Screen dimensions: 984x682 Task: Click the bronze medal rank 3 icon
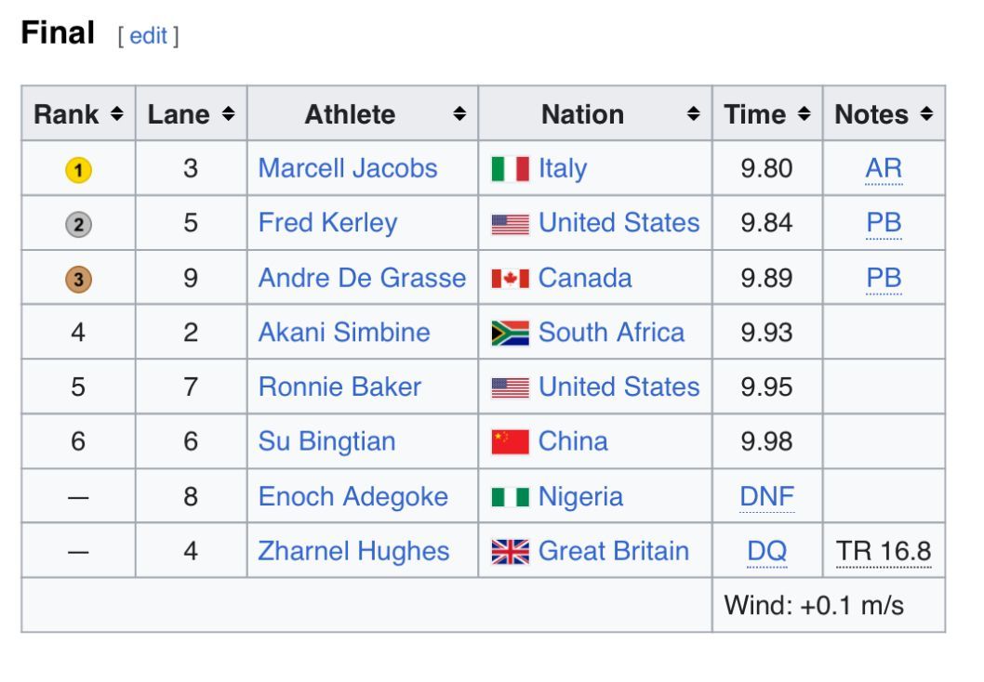click(78, 279)
